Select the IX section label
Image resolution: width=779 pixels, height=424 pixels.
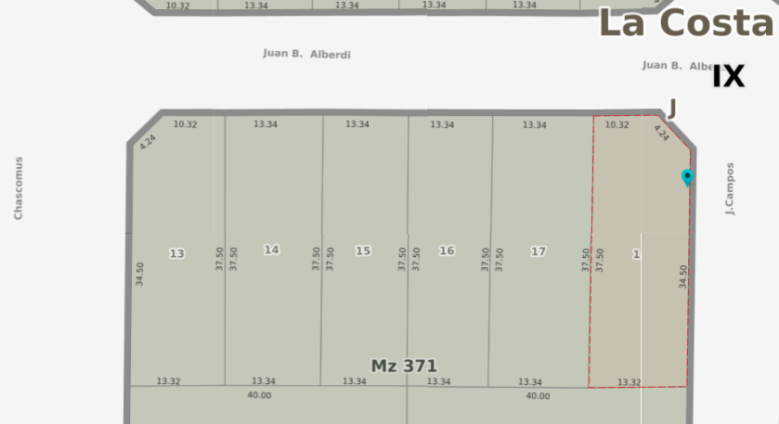coord(728,77)
